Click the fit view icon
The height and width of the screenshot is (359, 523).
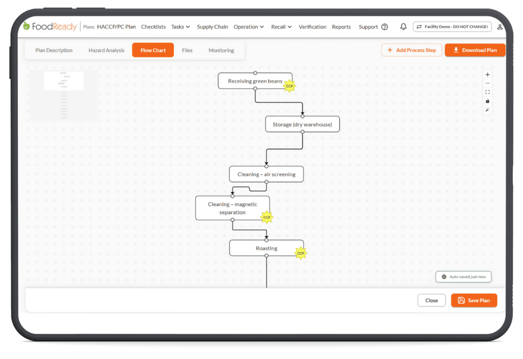pyautogui.click(x=487, y=92)
